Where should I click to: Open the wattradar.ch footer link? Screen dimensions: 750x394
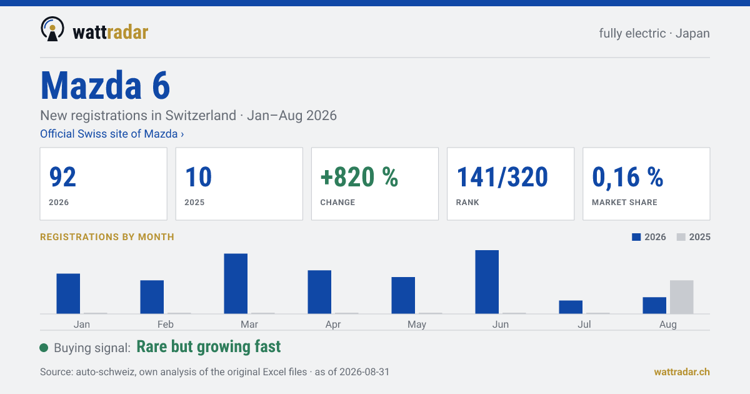pos(682,371)
